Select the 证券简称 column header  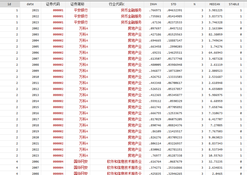pos(78,4)
